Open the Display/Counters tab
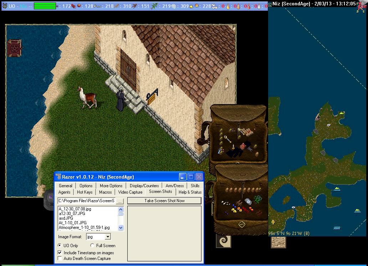Image resolution: width=368 pixels, height=266 pixels. tap(144, 186)
